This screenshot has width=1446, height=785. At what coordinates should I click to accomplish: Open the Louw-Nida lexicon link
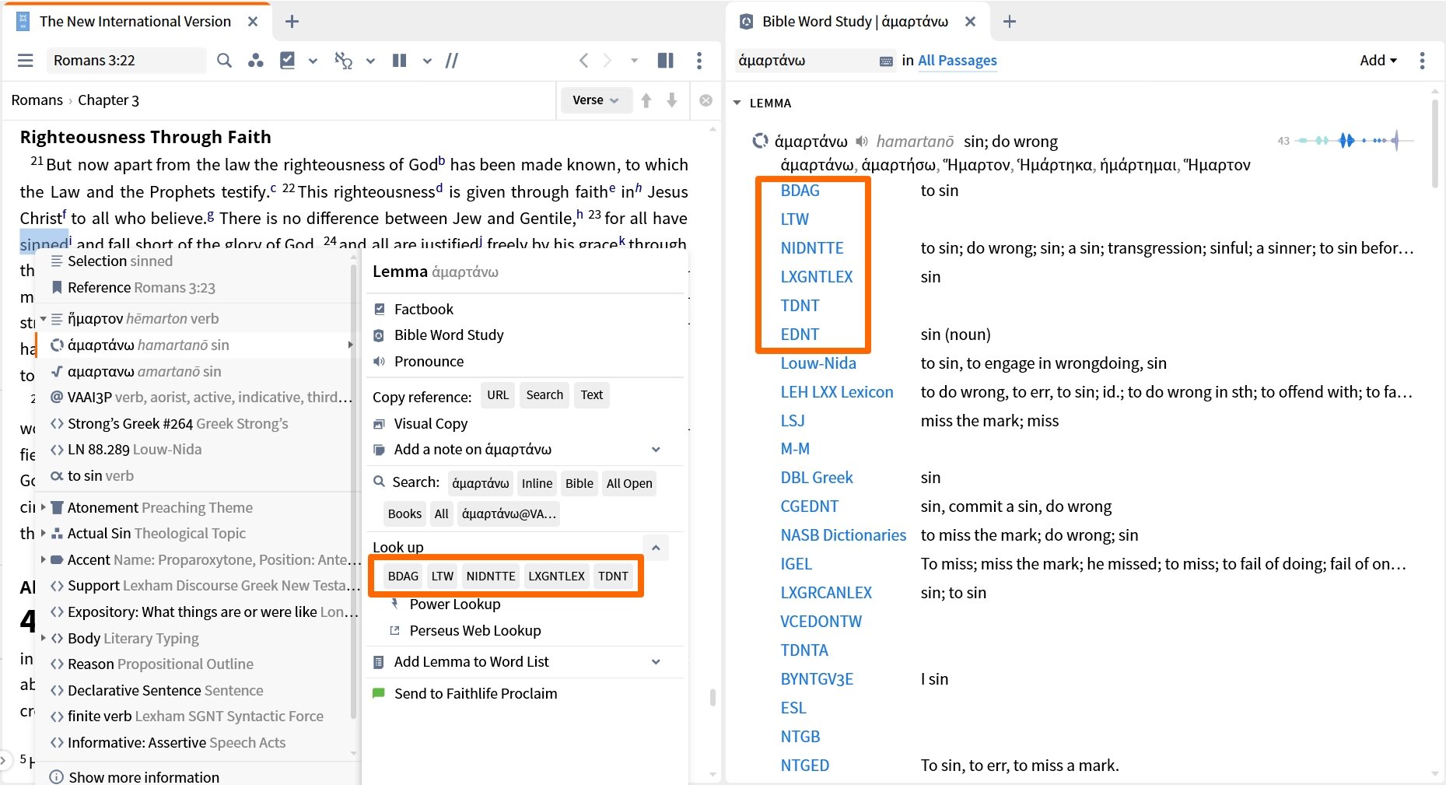(x=818, y=363)
